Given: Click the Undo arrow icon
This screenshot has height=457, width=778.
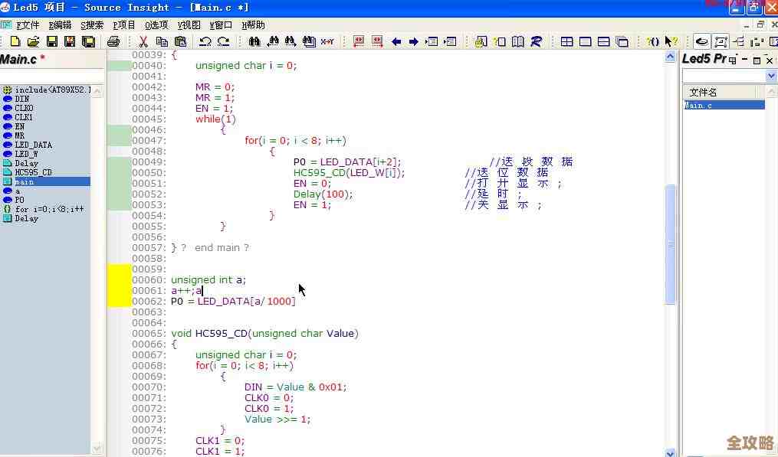Looking at the screenshot, I should [205, 41].
